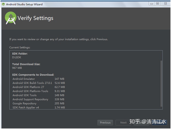This screenshot has width=171, height=129.
Task: Select the Android Support Repository row
Action: [x=38, y=99]
